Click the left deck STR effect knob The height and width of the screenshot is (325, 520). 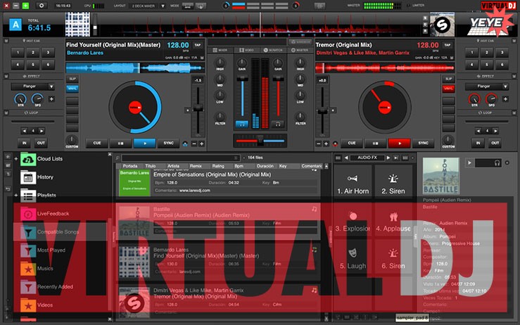[20, 98]
